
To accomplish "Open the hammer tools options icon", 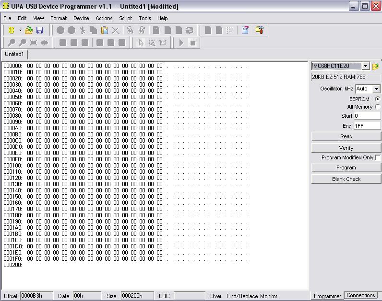I will [259, 30].
